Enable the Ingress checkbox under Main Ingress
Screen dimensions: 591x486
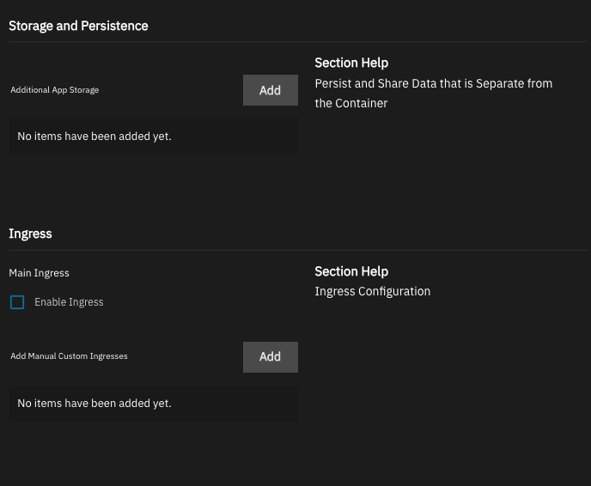17,302
